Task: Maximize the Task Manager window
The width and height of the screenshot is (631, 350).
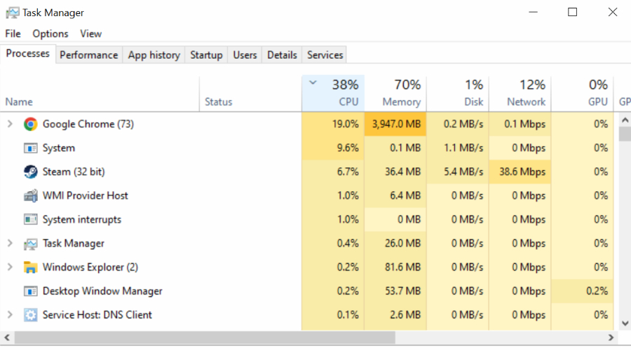Action: [572, 12]
